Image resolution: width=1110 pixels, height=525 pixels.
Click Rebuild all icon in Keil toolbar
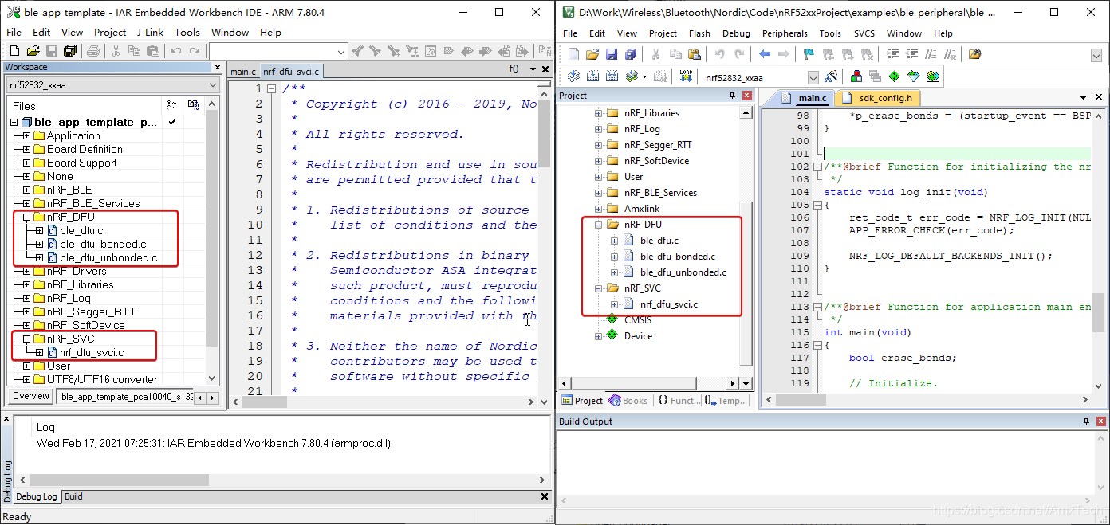(612, 76)
